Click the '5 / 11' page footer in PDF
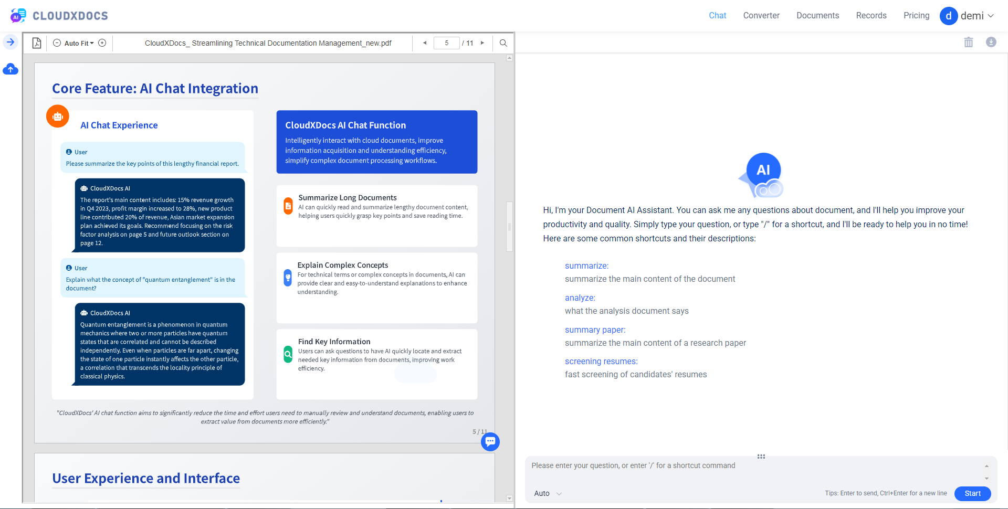The image size is (1008, 509). point(479,432)
